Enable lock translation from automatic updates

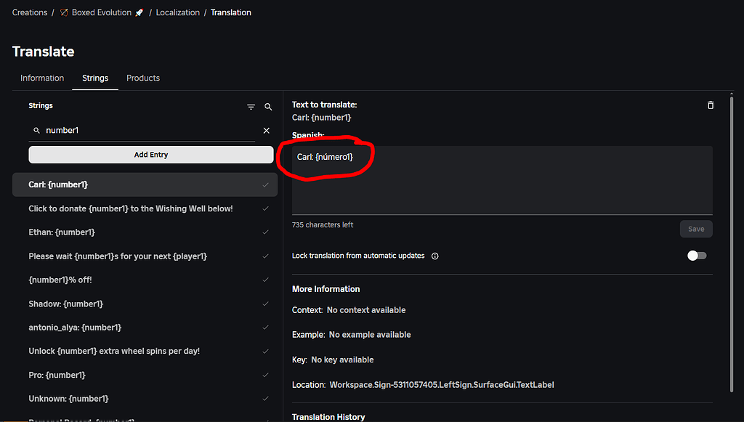coord(697,256)
